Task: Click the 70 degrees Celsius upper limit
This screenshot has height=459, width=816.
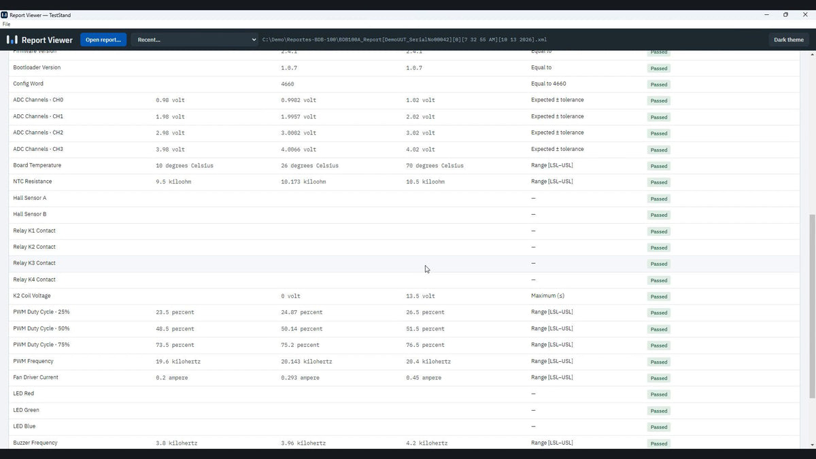Action: pos(435,165)
